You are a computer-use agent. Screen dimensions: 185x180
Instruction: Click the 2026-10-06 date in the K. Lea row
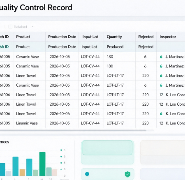click(x=60, y=114)
